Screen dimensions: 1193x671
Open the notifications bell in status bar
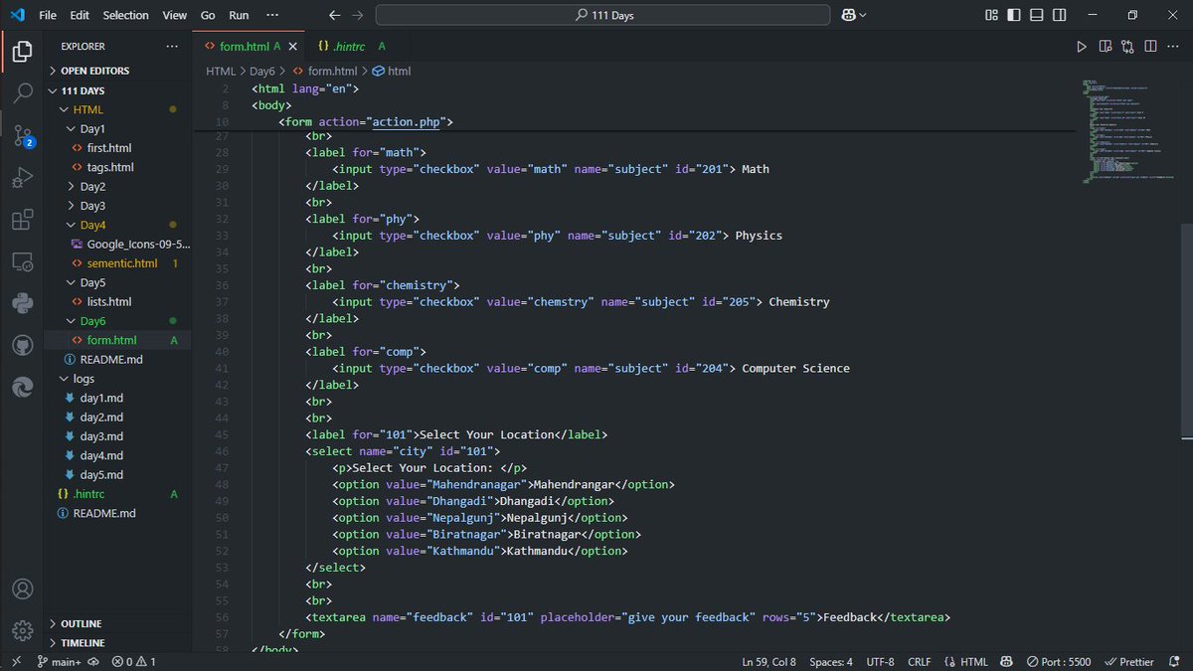1176,661
